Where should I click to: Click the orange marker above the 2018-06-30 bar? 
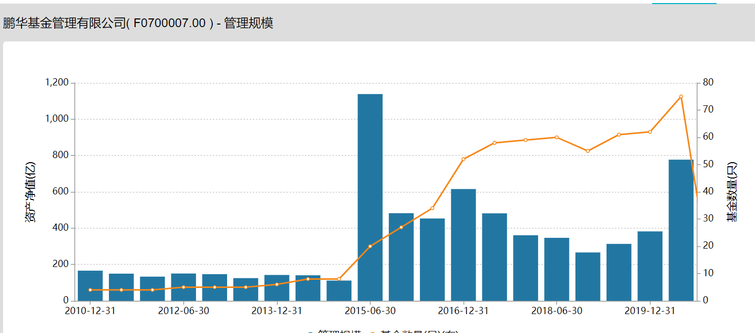point(557,137)
